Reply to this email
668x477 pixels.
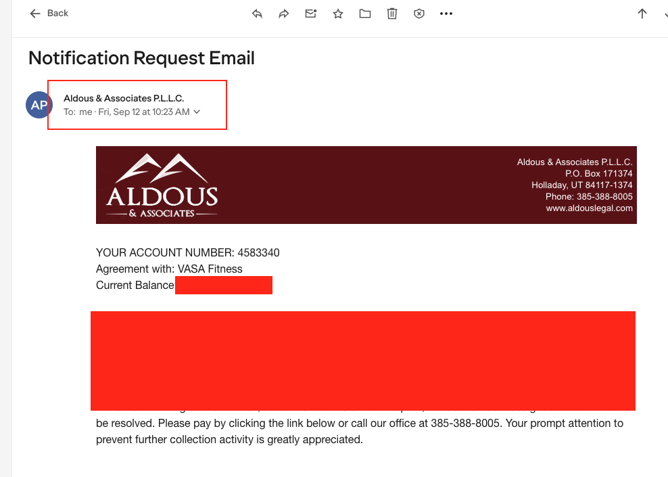click(x=257, y=14)
